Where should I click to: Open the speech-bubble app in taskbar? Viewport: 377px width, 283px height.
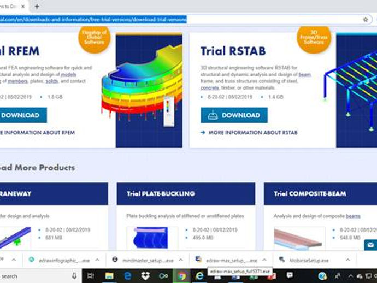pyautogui.click(x=290, y=275)
